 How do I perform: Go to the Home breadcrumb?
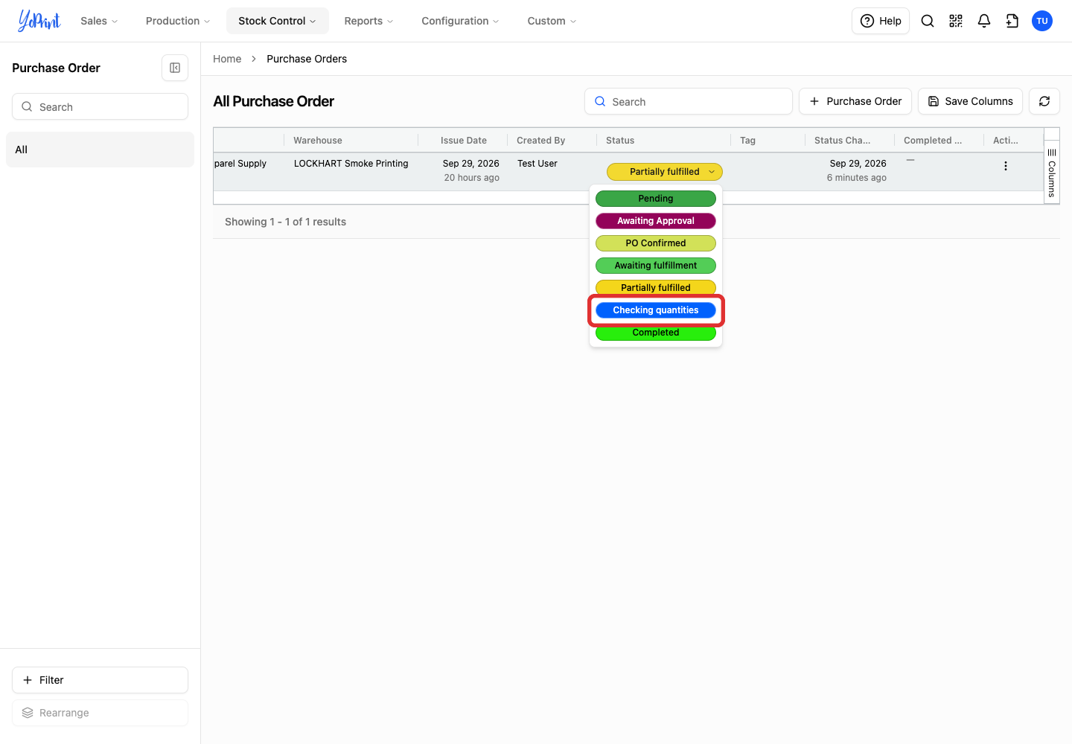pos(227,59)
